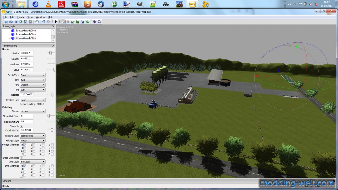
Task: Select the terrain info layer paint icon
Action: [82, 22]
